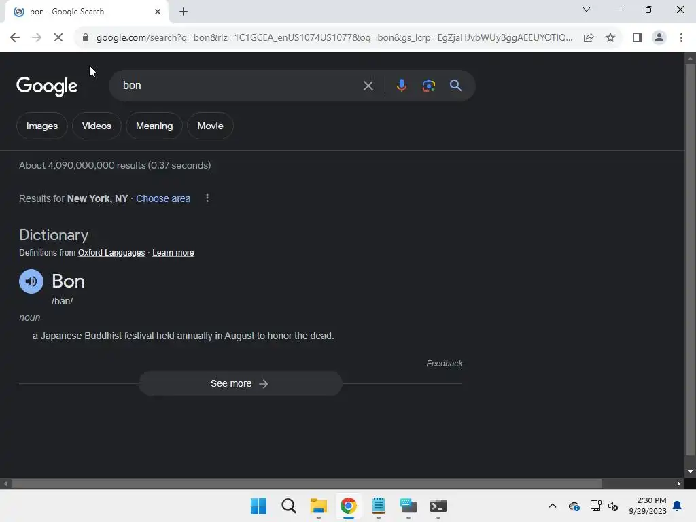Open Notepad from taskbar

click(378, 506)
